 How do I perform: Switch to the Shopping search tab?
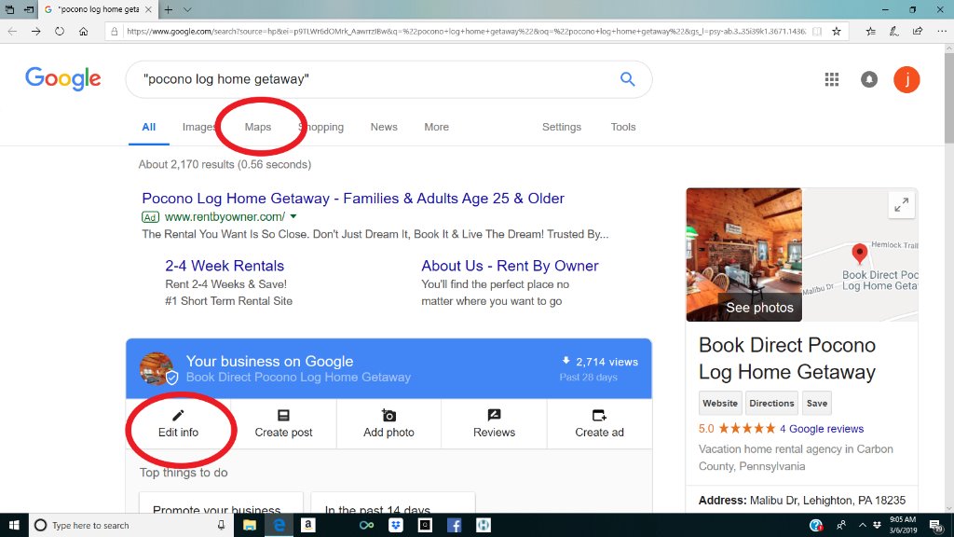pos(320,127)
